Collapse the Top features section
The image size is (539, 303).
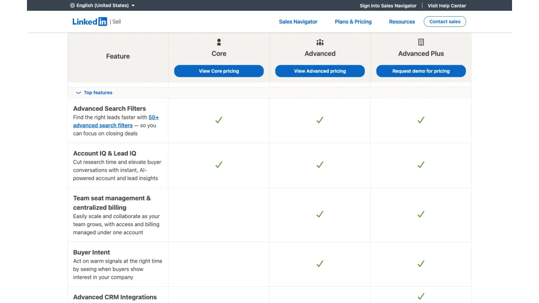tap(94, 92)
